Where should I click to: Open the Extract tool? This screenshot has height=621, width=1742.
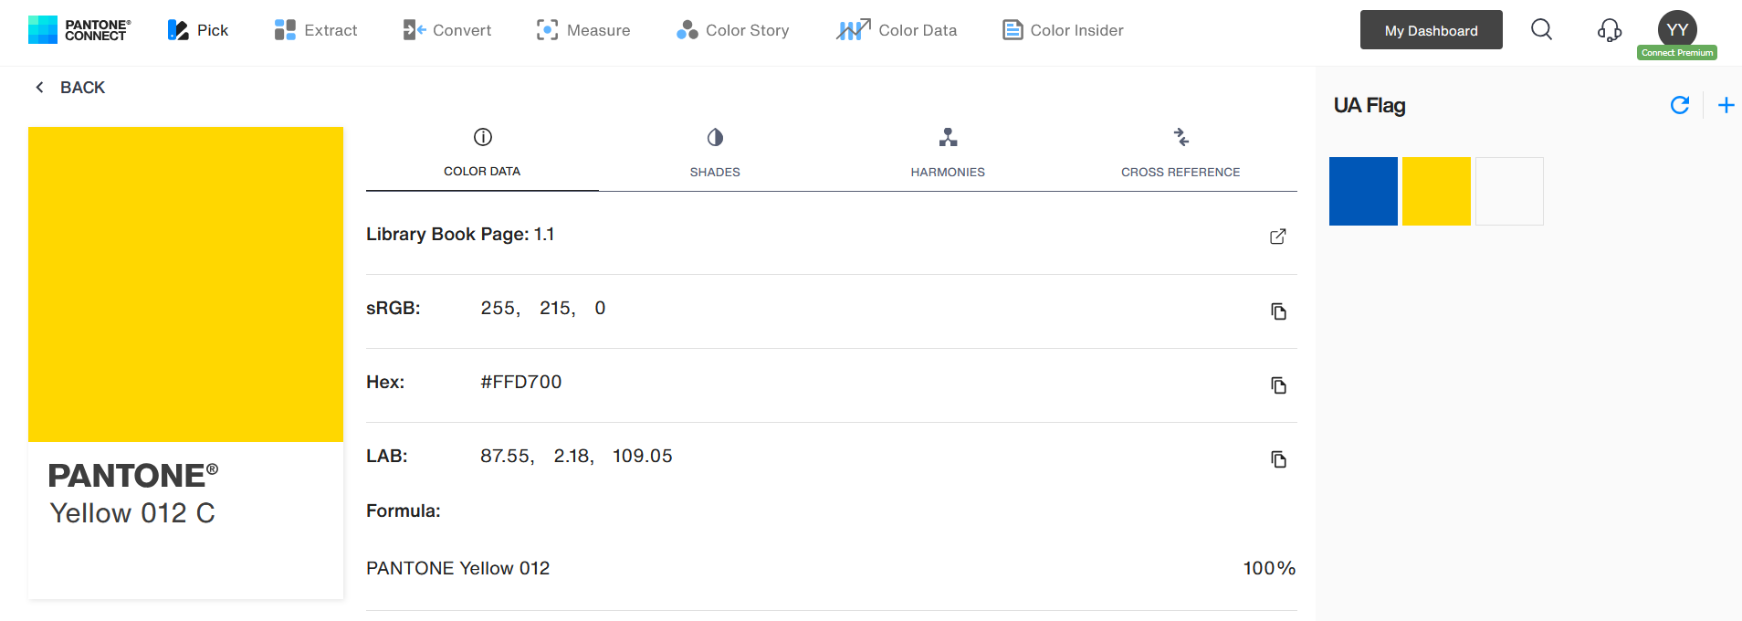(316, 30)
